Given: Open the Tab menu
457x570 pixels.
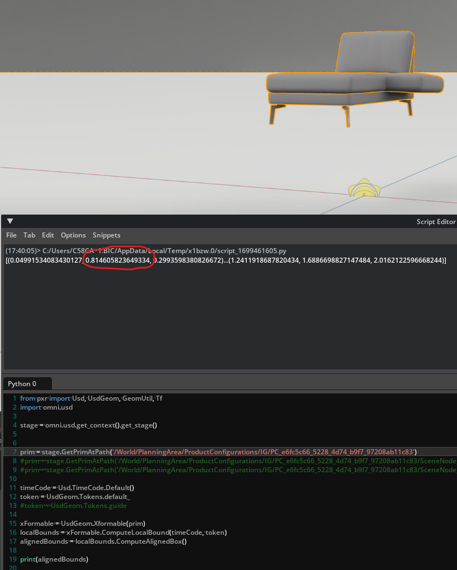Looking at the screenshot, I should [29, 235].
